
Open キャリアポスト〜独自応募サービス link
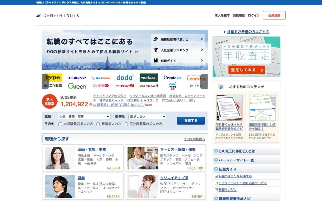pos(242,183)
